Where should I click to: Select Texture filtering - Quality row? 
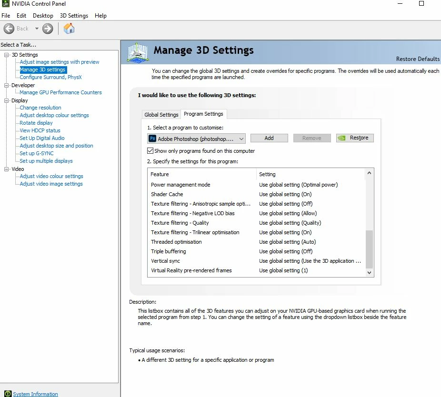(x=257, y=223)
